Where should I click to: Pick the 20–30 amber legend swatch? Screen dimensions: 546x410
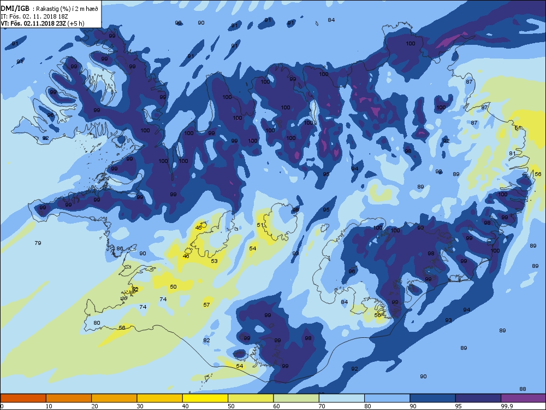pyautogui.click(x=114, y=398)
